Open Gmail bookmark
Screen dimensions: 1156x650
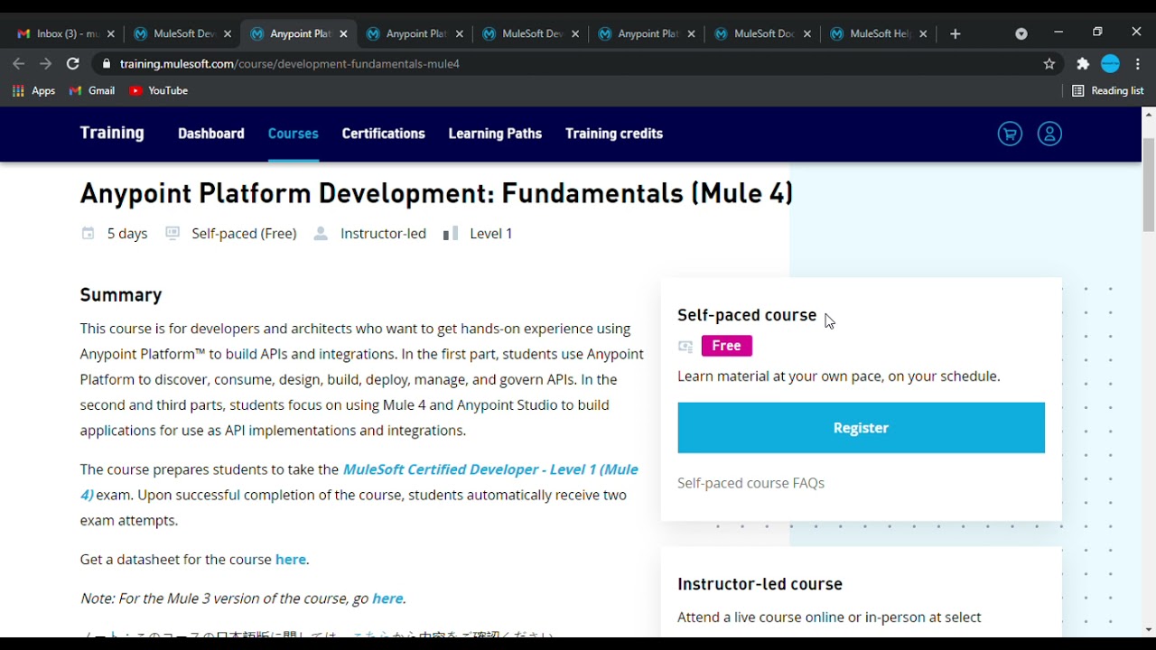click(x=92, y=90)
